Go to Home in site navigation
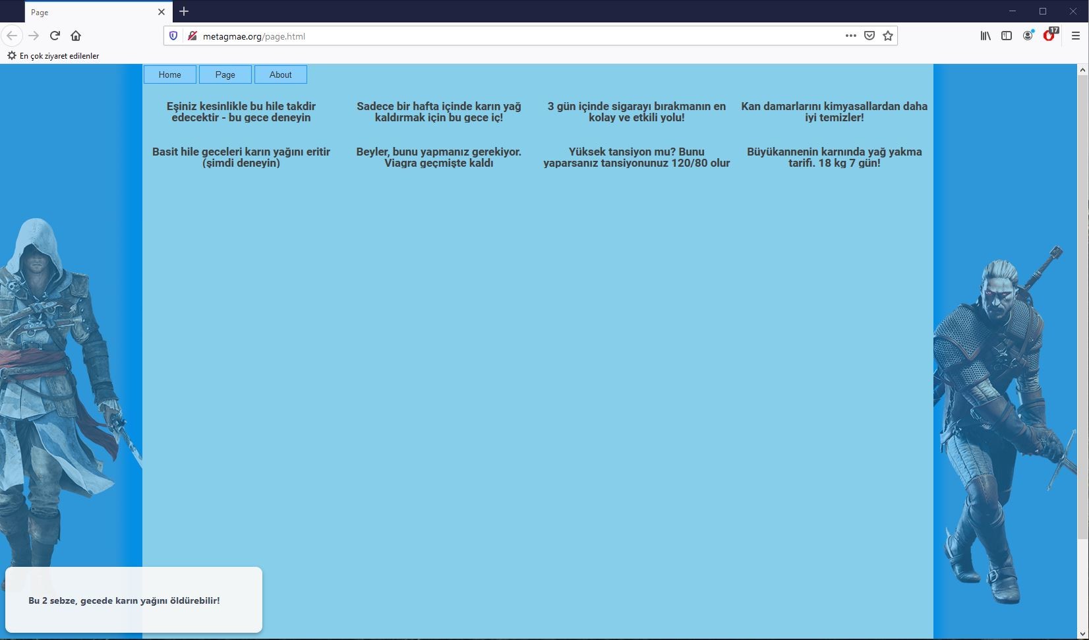The width and height of the screenshot is (1089, 640). point(170,74)
